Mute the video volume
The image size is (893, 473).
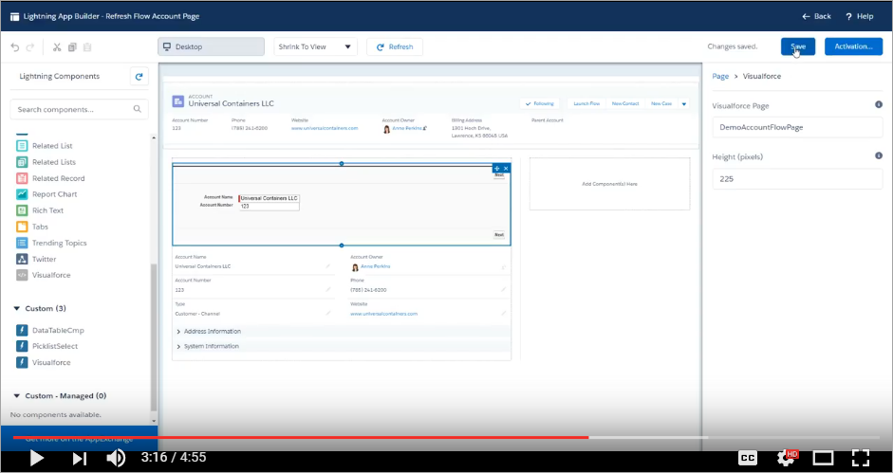point(116,458)
